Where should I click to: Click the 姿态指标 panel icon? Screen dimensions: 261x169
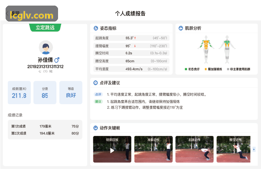point(96,28)
